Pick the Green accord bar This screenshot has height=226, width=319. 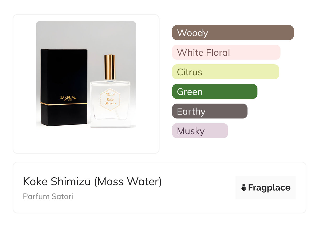click(214, 92)
